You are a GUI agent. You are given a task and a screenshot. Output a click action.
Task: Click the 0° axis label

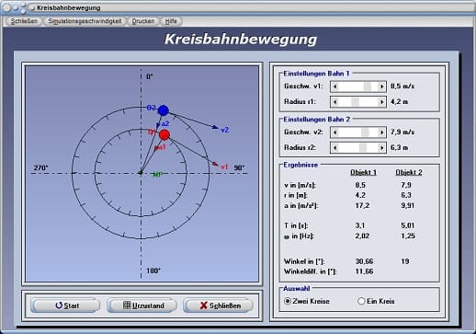[x=150, y=76]
